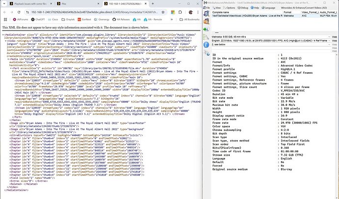Click the Chrome tab search chevron
Viewport: 339px width, 199px height.
4,3
